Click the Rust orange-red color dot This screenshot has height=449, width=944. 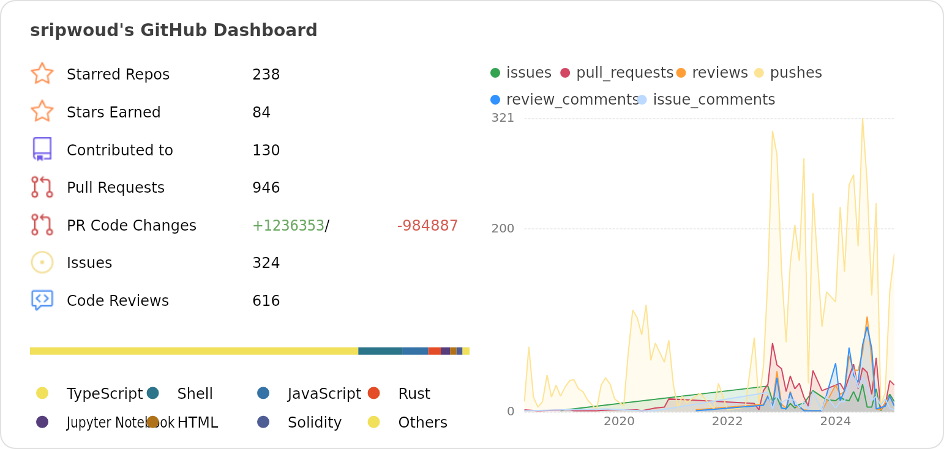pos(374,393)
